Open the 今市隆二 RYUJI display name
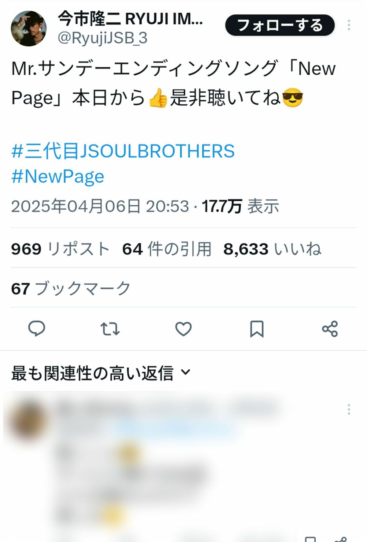Viewport: 367px width, 542px height. point(130,19)
